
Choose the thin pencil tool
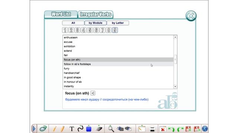(55, 129)
